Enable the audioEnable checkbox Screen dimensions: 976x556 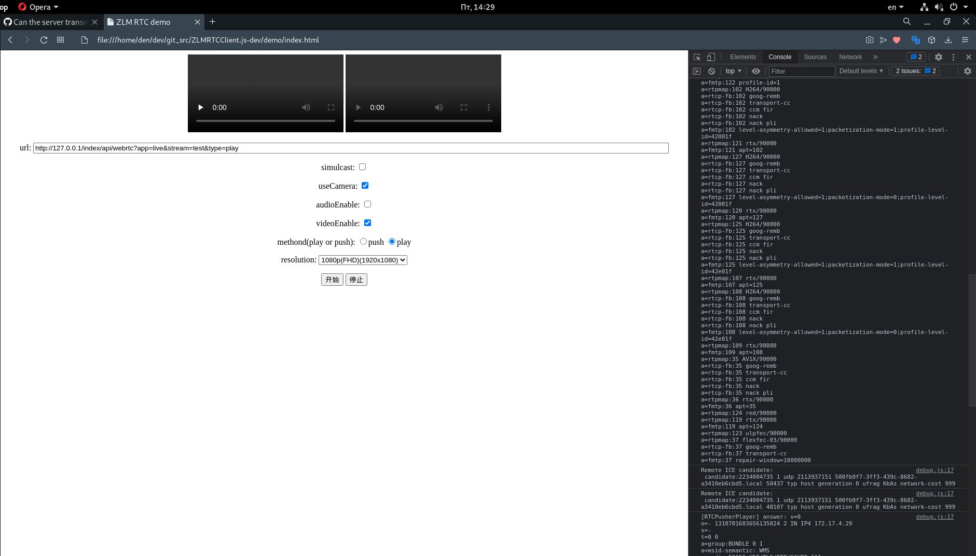[368, 204]
